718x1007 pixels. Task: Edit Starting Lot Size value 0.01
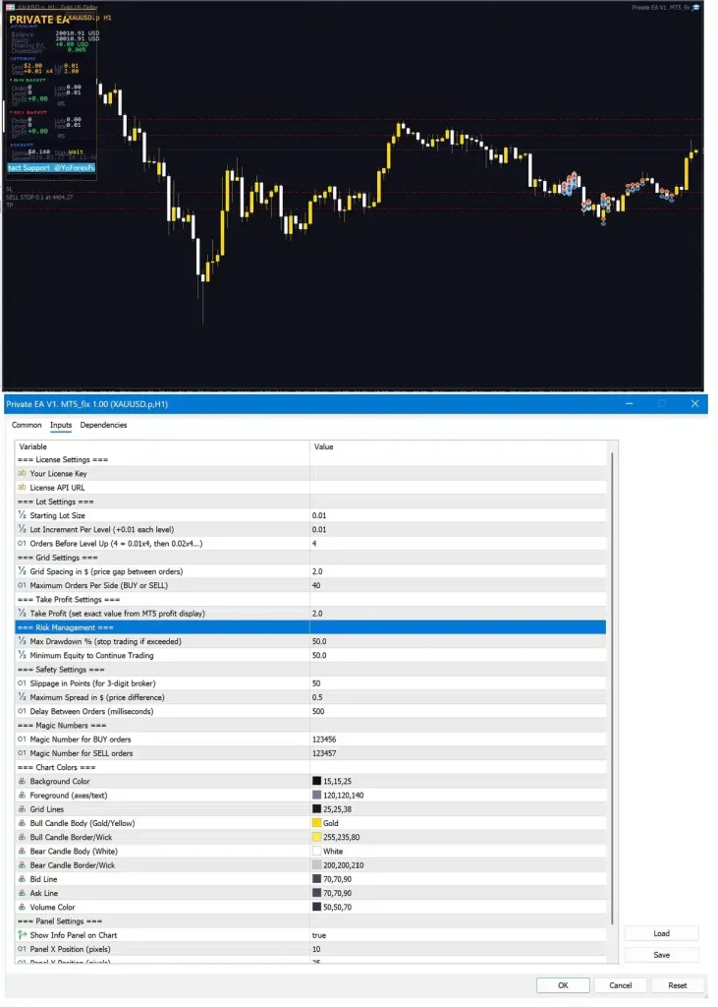(x=458, y=515)
